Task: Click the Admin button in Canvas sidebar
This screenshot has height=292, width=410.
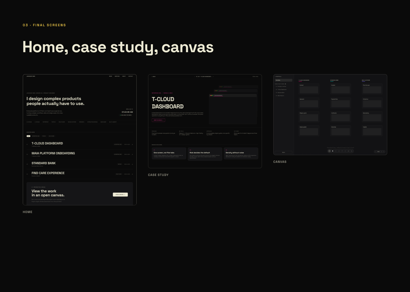Action: point(284,152)
